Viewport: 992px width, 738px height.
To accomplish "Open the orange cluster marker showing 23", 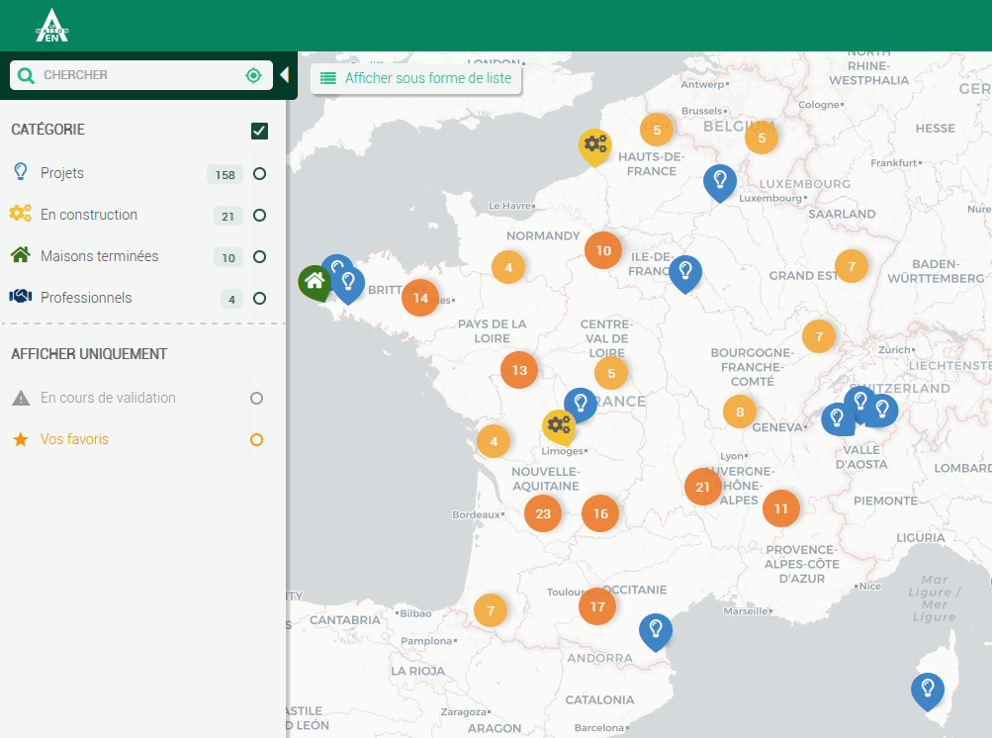I will coord(543,513).
